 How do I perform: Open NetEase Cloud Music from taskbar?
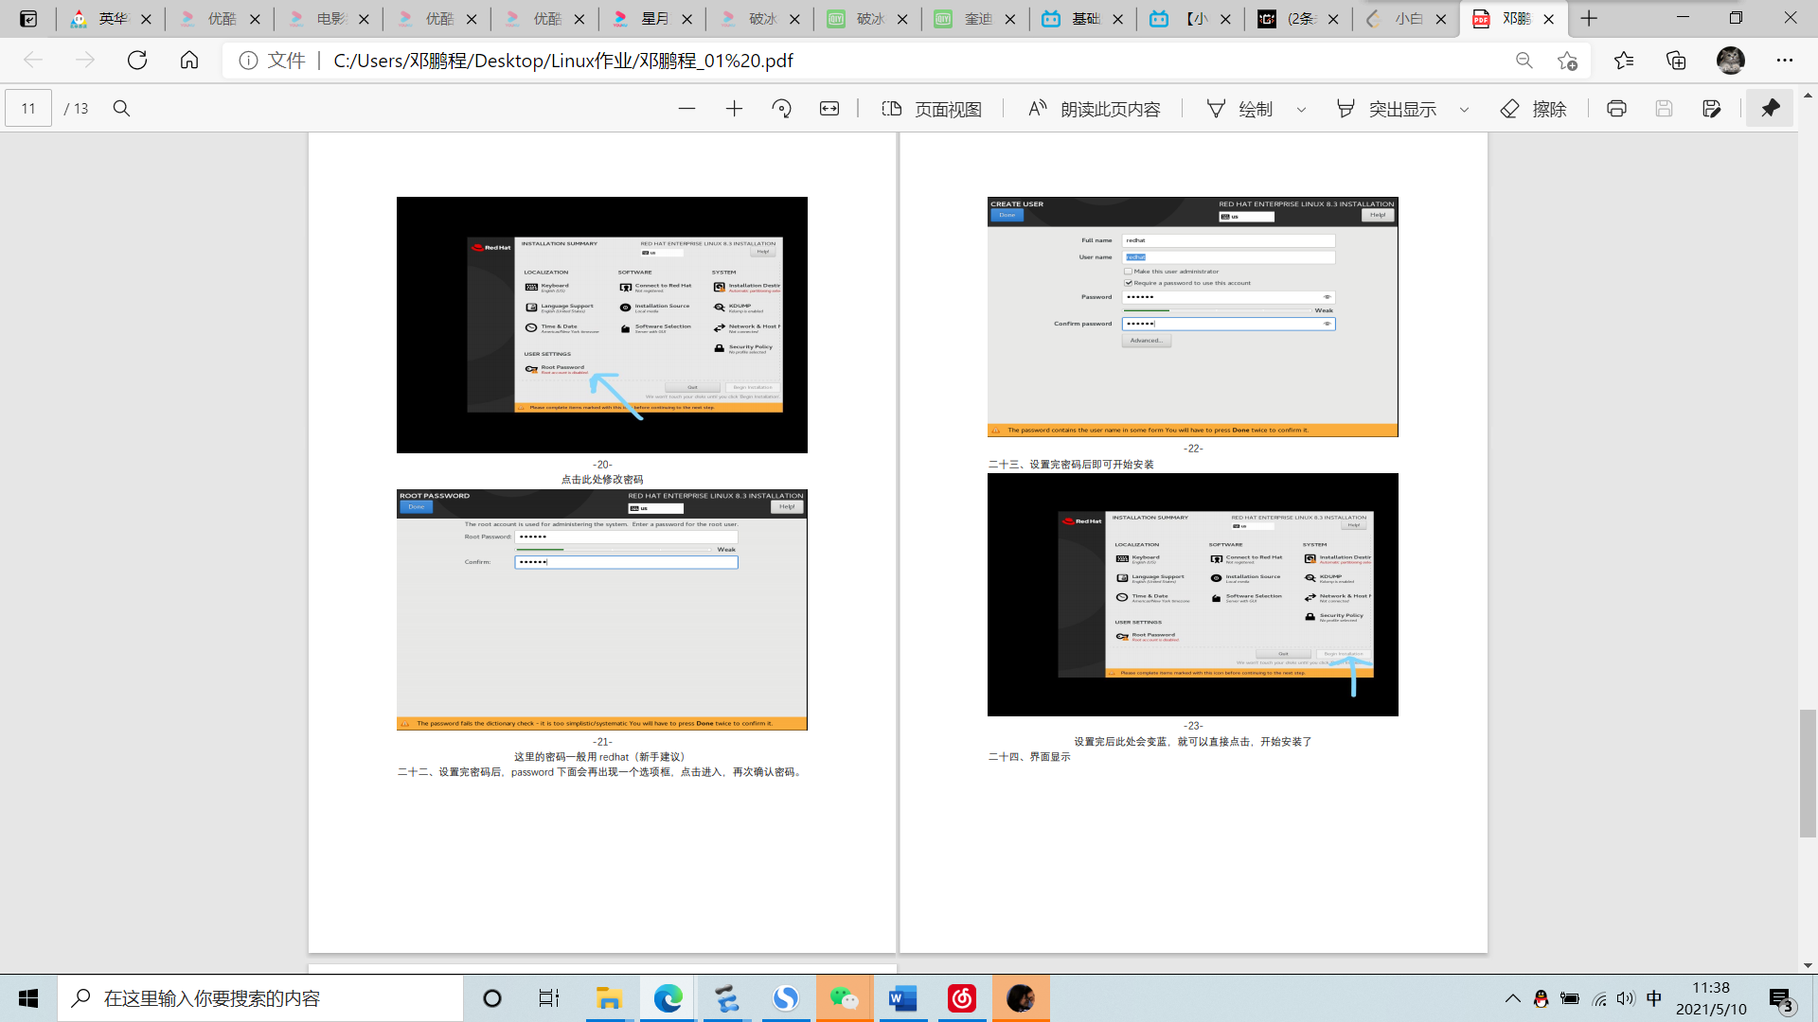[962, 998]
